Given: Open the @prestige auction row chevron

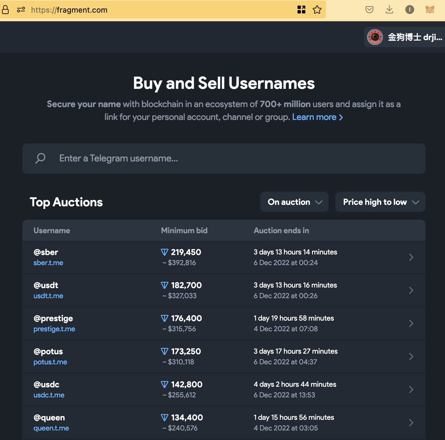Looking at the screenshot, I should pyautogui.click(x=411, y=323).
